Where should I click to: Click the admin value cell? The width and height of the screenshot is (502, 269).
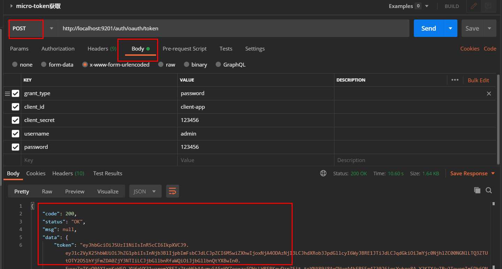tap(256, 133)
